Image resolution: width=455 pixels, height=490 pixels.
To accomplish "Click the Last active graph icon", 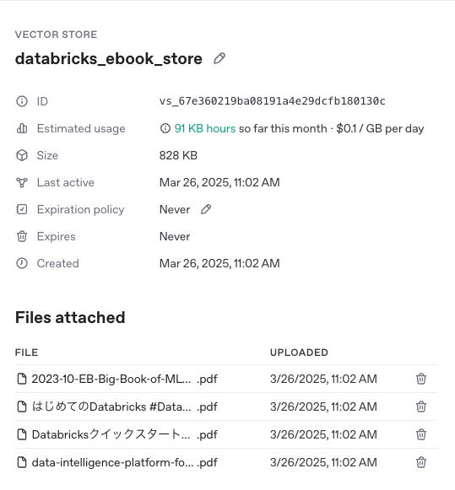I will point(22,182).
